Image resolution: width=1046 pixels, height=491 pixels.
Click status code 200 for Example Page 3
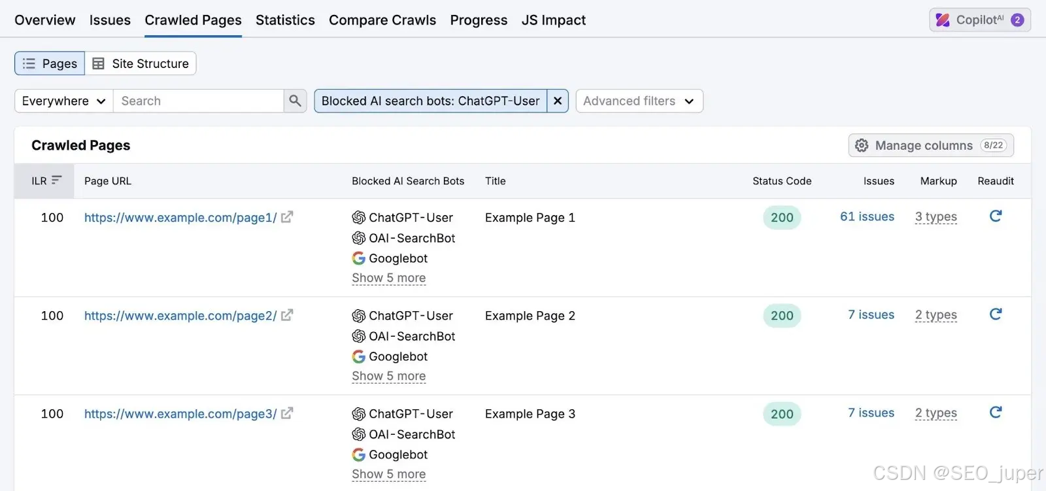(782, 414)
